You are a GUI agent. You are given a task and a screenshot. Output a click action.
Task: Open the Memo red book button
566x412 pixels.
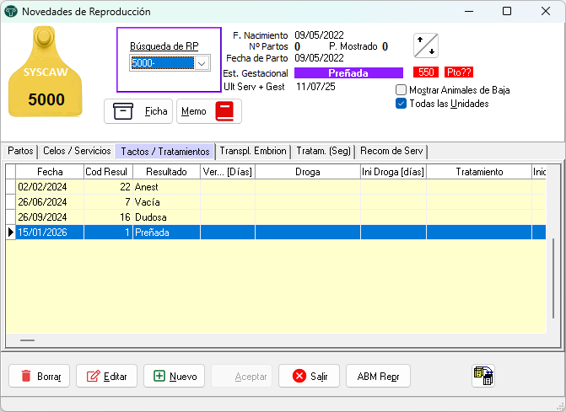click(208, 111)
